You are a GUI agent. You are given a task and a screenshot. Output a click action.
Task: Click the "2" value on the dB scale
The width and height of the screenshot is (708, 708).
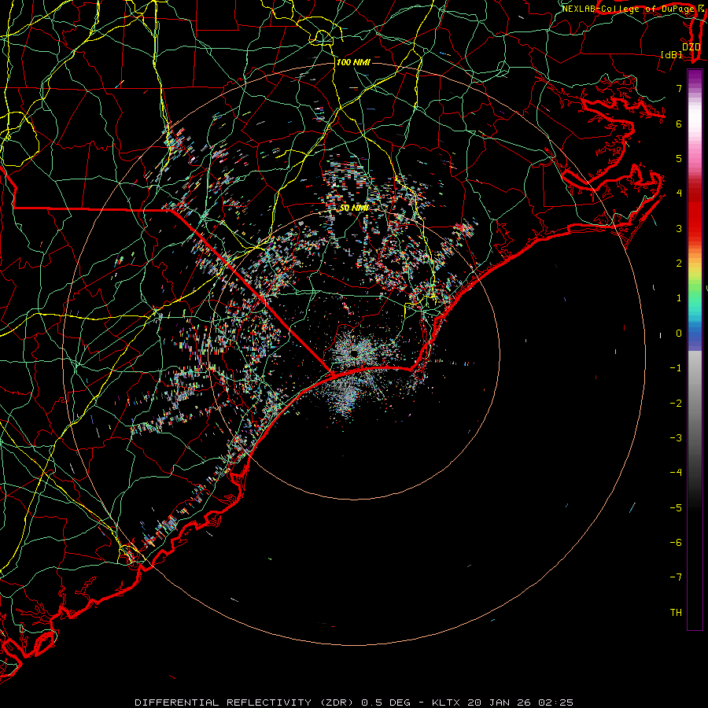coord(679,264)
